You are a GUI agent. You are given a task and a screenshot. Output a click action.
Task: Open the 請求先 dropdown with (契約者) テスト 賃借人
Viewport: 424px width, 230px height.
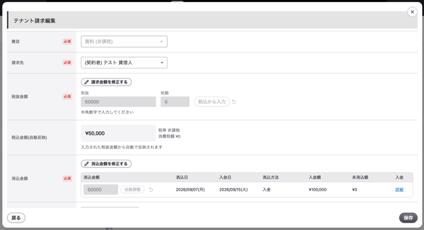click(x=124, y=63)
